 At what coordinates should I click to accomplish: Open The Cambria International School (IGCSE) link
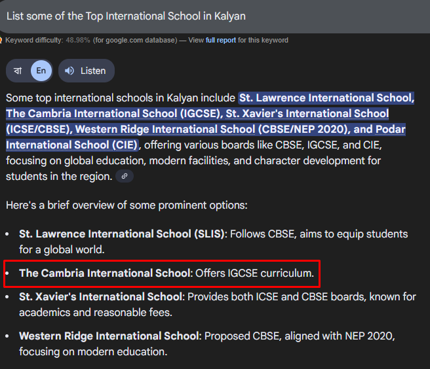[114, 114]
